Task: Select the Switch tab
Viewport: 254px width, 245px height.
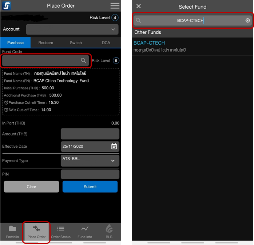Action: (76, 43)
